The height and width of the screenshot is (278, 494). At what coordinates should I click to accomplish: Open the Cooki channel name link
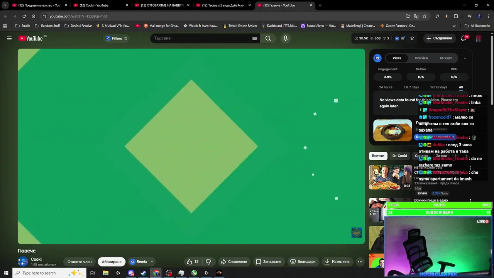36,259
